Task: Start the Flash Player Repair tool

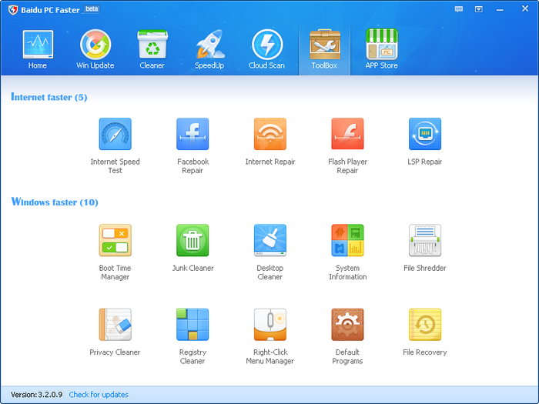Action: 347,134
